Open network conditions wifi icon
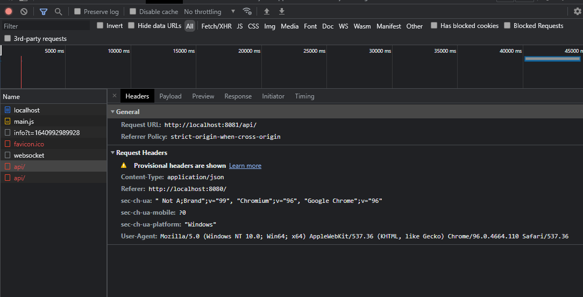 click(x=247, y=11)
